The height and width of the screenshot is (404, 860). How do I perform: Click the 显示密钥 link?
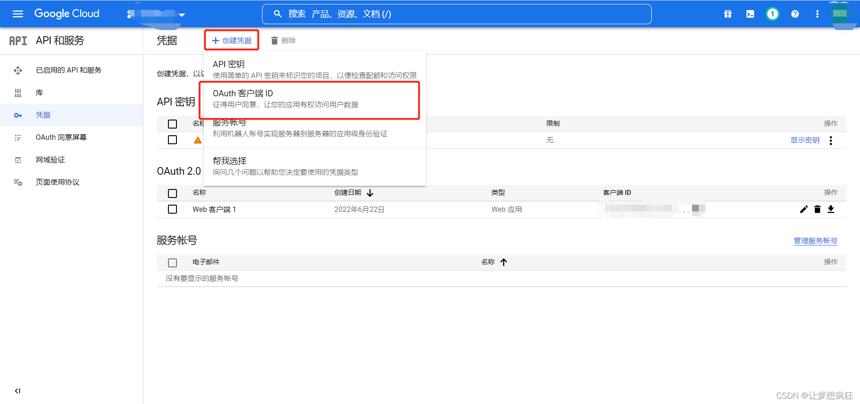[804, 140]
